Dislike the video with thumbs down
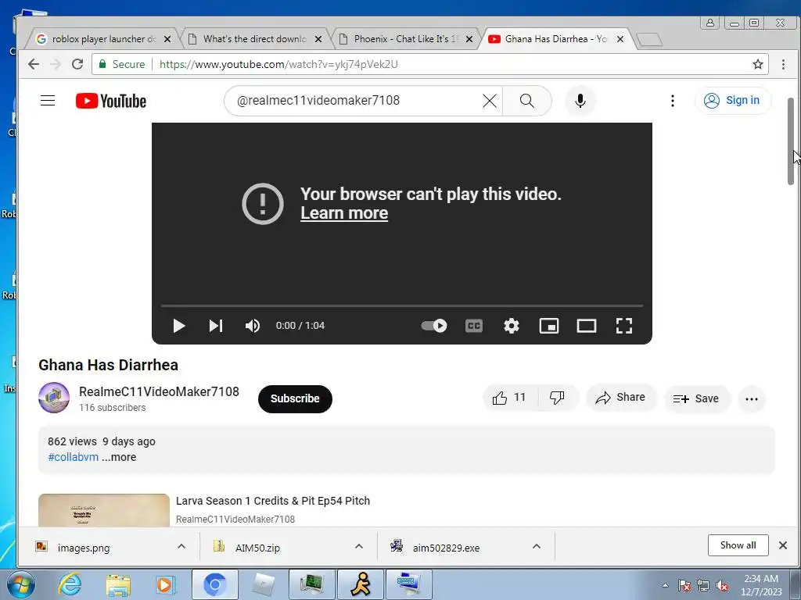 tap(557, 398)
